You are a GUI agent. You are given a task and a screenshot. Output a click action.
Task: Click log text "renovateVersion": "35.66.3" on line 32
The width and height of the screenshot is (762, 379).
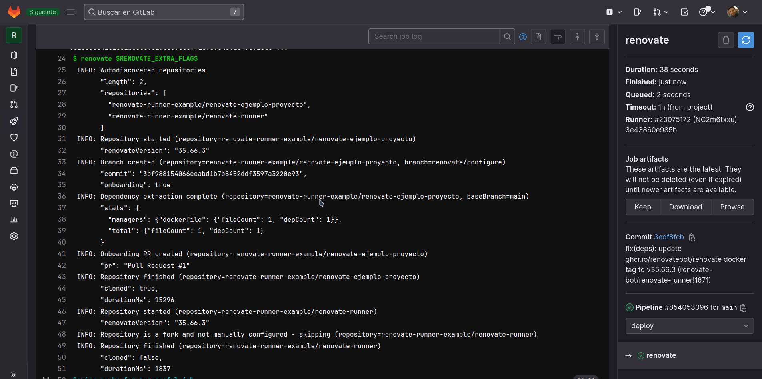point(155,151)
